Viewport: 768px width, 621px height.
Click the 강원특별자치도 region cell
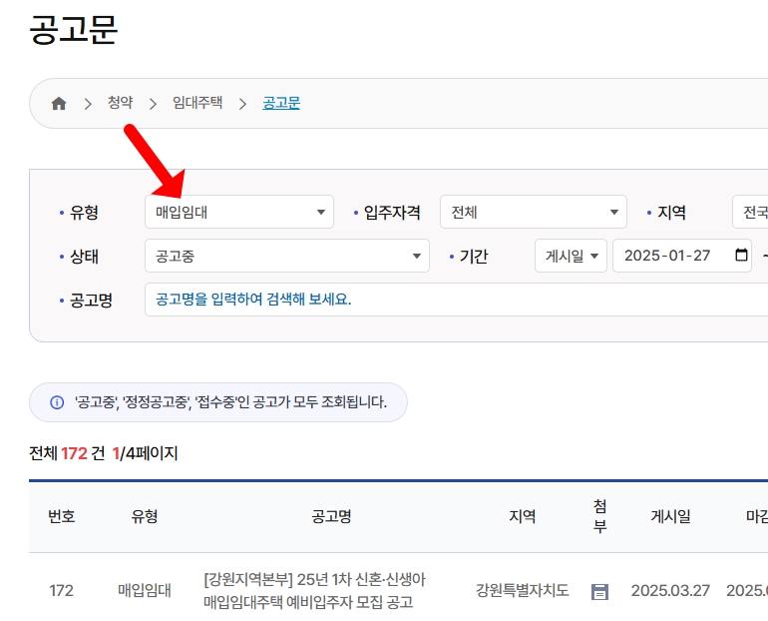[522, 590]
